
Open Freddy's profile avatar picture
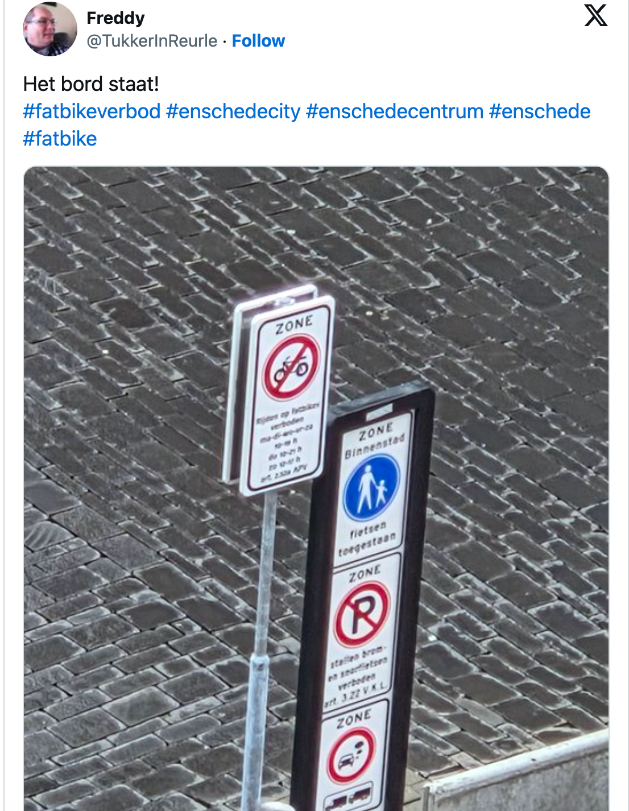(x=49, y=29)
